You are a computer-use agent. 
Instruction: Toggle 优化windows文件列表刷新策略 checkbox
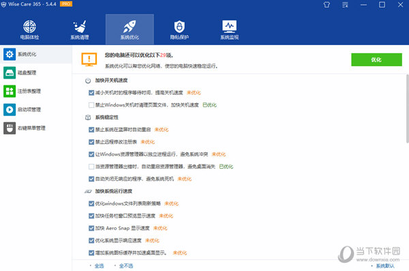click(x=91, y=203)
